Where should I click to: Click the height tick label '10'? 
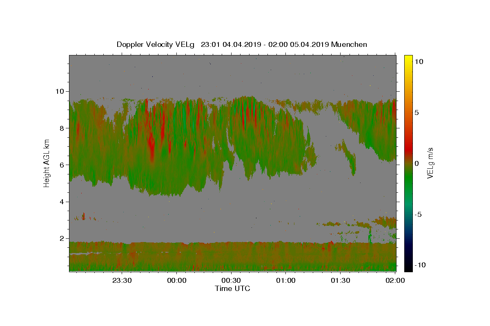click(x=60, y=91)
